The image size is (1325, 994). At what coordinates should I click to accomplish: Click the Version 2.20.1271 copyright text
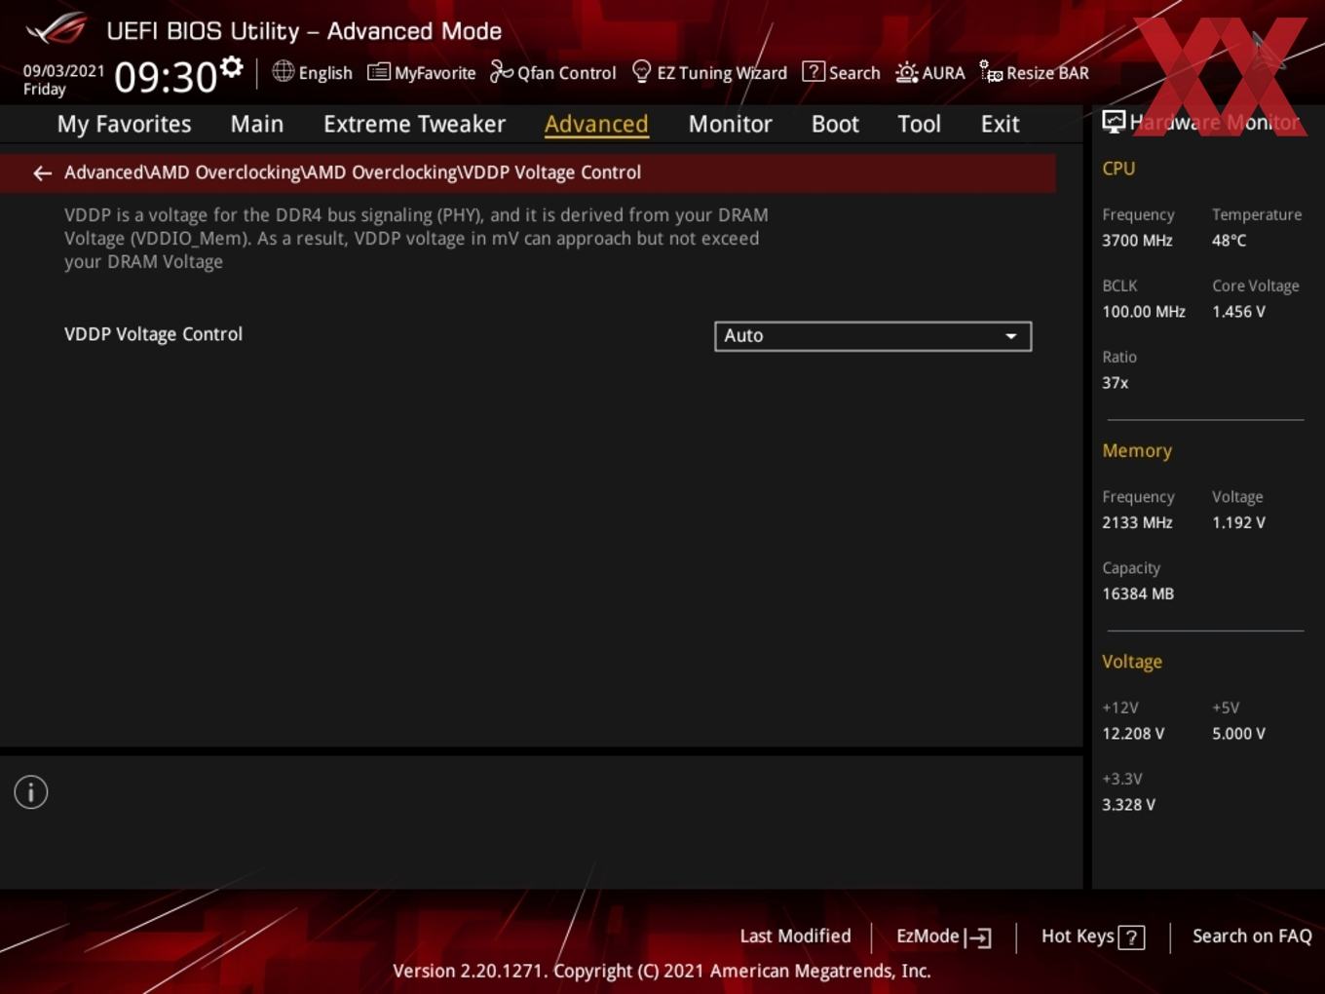pyautogui.click(x=662, y=971)
